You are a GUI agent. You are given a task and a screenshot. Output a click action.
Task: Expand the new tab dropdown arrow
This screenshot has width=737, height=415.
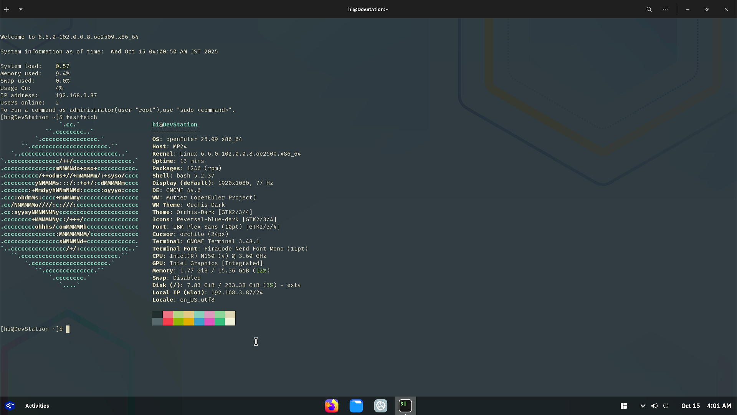[21, 9]
